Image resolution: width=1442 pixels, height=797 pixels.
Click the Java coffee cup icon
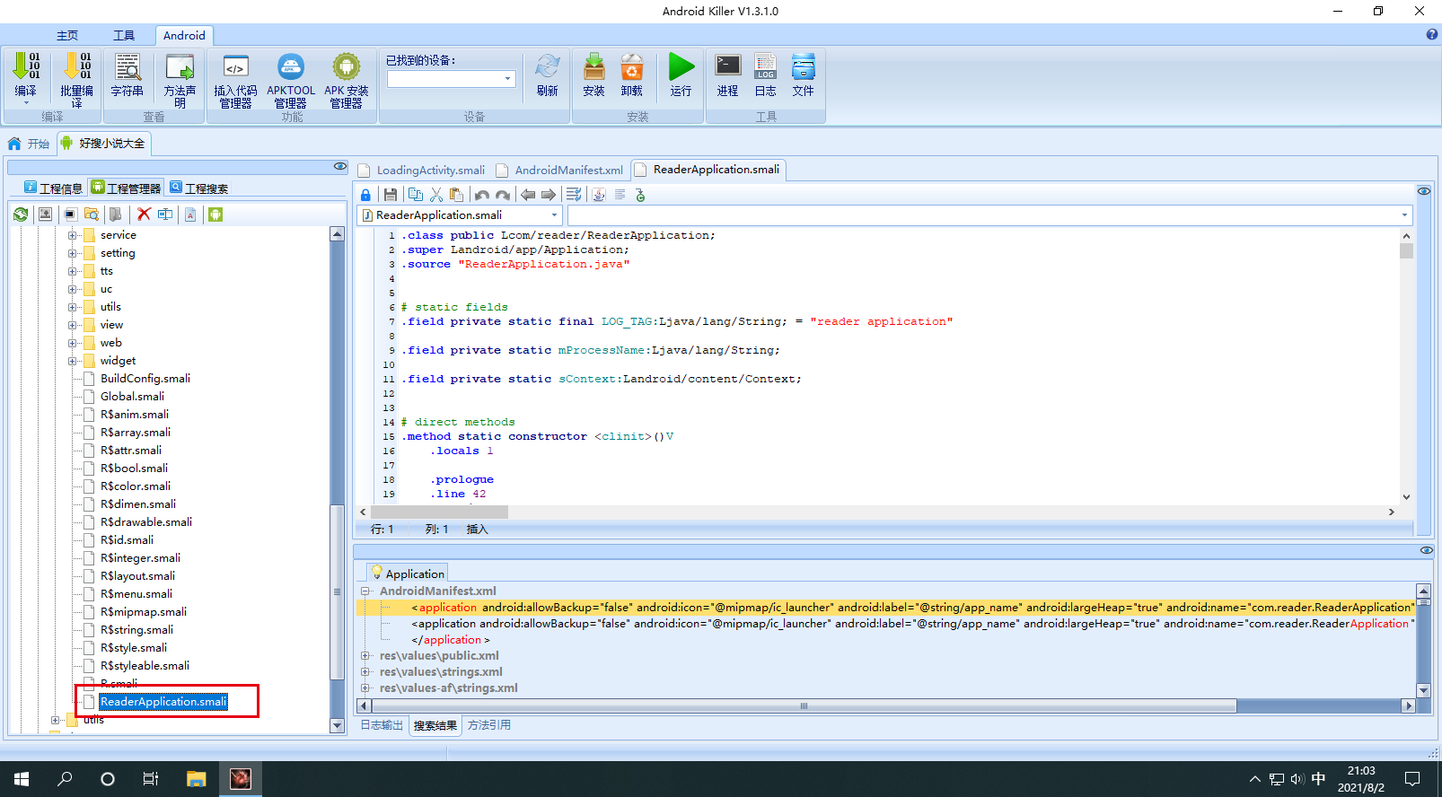pos(599,195)
